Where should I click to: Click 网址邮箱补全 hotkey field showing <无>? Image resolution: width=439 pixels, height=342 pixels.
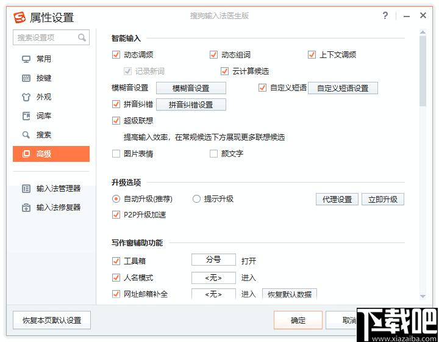pyautogui.click(x=213, y=294)
